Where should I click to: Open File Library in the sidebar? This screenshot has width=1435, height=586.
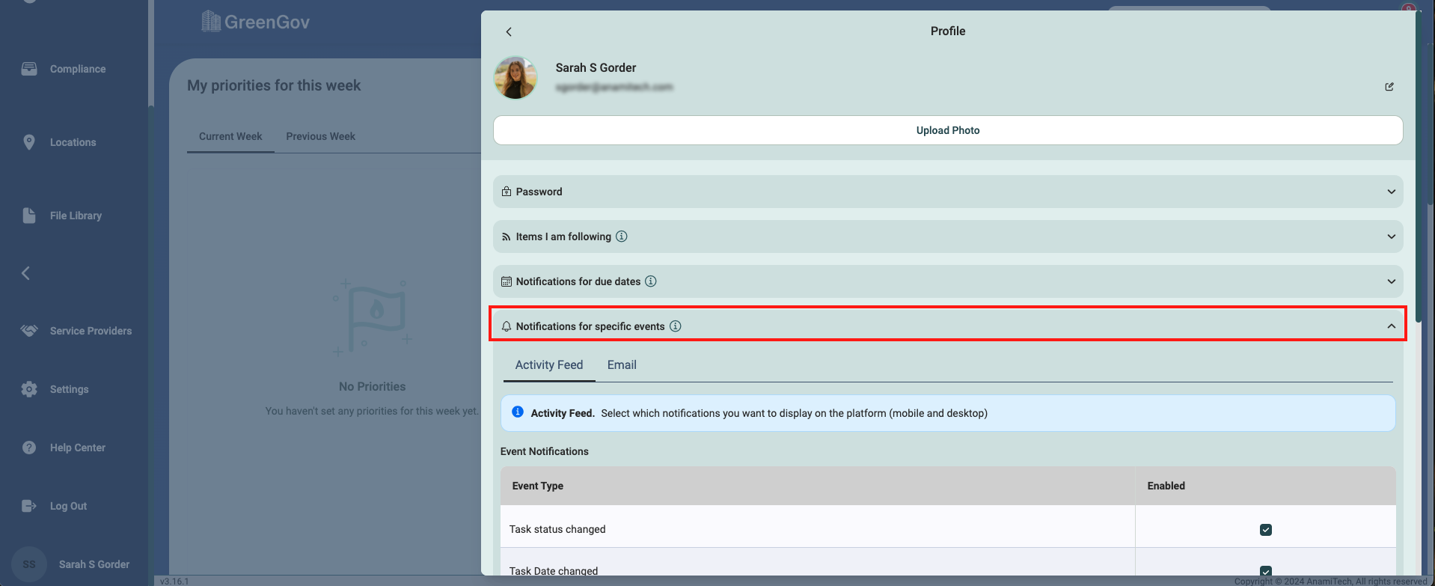click(x=76, y=216)
